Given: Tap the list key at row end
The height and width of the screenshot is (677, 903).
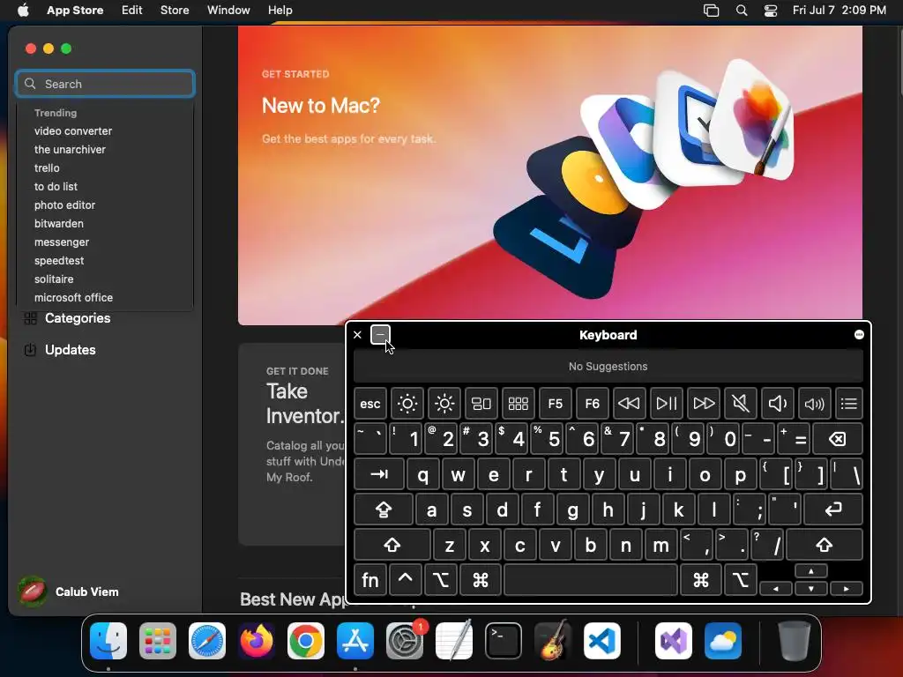Looking at the screenshot, I should [849, 404].
